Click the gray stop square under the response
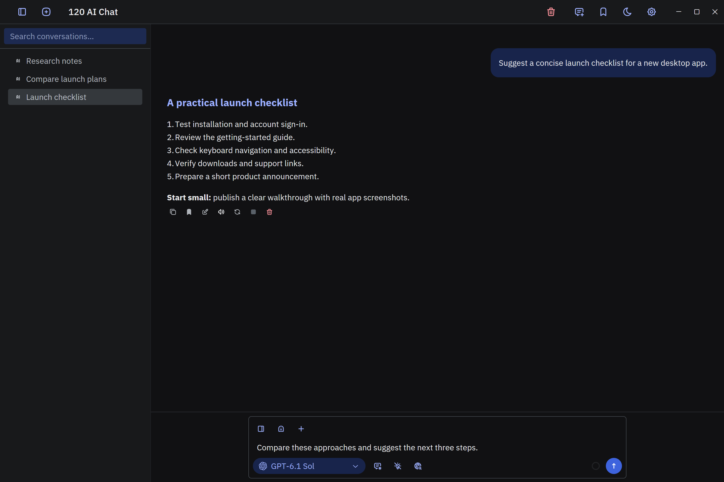The width and height of the screenshot is (724, 482). pyautogui.click(x=253, y=212)
